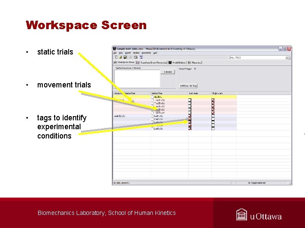Click the toolbar icon right of Print
This screenshot has height=228, width=305.
136,57
